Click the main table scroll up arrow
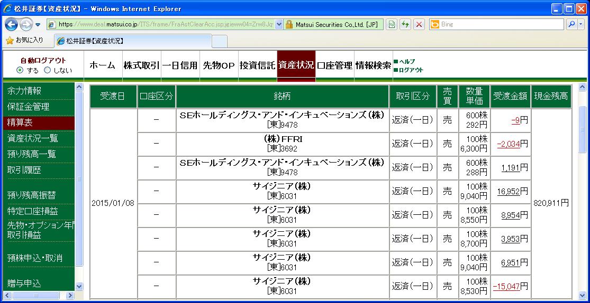 click(x=583, y=87)
